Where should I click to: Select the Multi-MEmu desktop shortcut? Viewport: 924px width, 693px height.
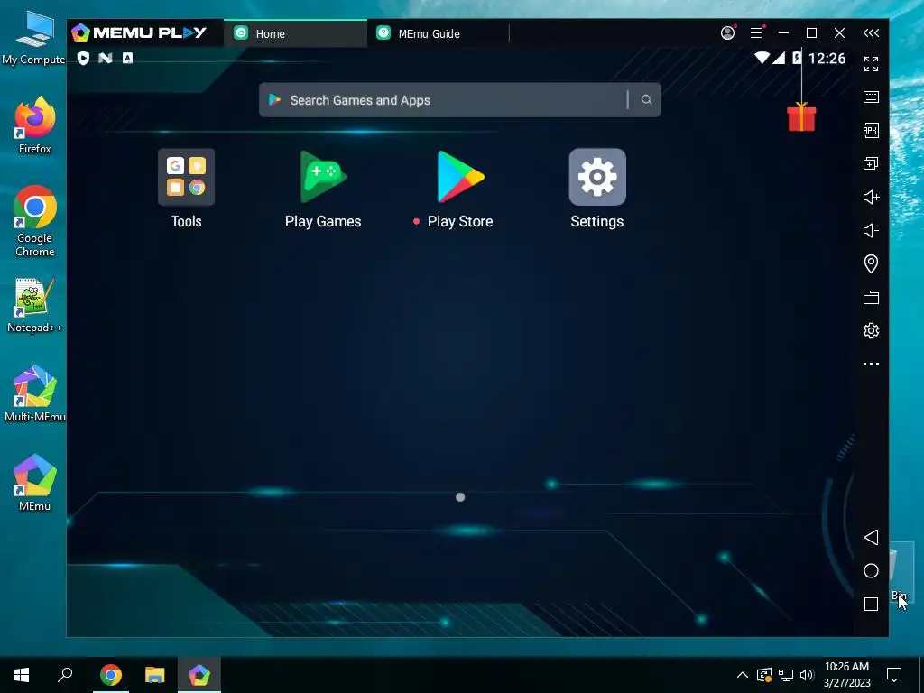click(x=35, y=393)
